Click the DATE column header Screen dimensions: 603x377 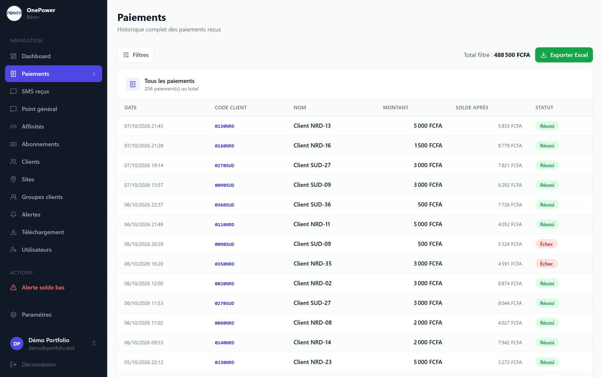pyautogui.click(x=130, y=108)
